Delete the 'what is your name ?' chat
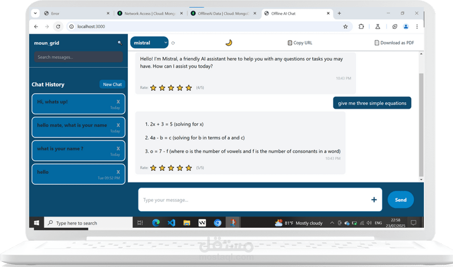The height and width of the screenshot is (267, 453). (x=118, y=148)
